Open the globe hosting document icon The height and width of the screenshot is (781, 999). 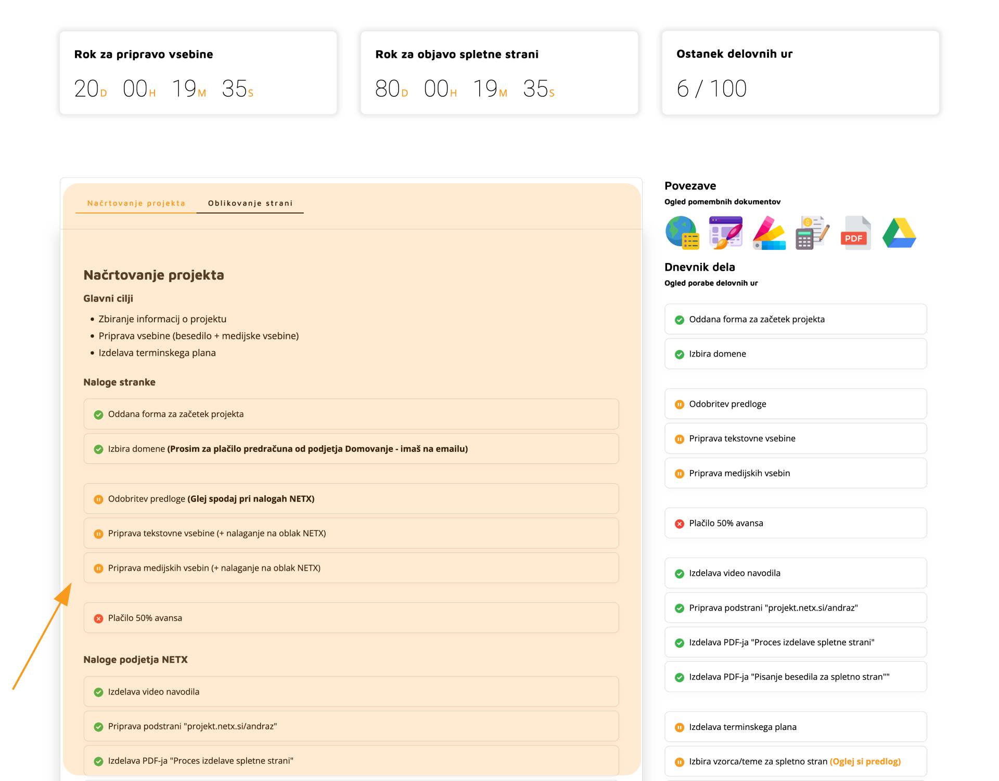click(682, 233)
